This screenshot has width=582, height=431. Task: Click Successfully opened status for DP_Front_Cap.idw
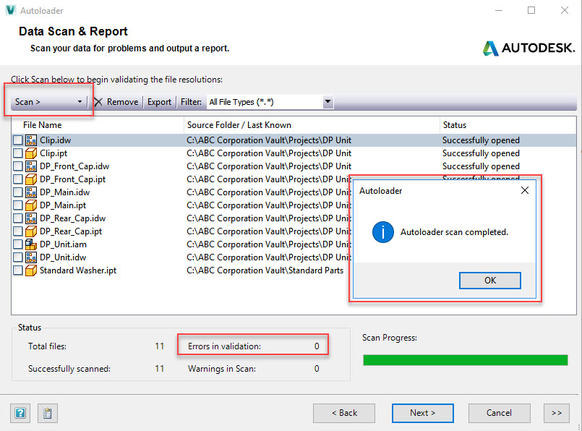coord(481,166)
